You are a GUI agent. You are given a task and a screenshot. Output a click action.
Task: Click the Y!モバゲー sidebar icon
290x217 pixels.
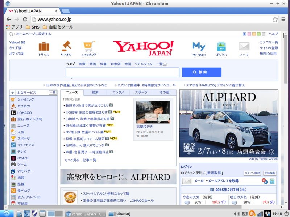pyautogui.click(x=13, y=171)
